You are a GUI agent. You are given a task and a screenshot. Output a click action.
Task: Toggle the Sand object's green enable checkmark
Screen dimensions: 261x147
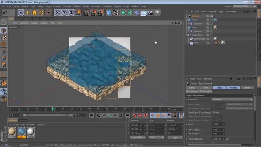click(x=212, y=27)
